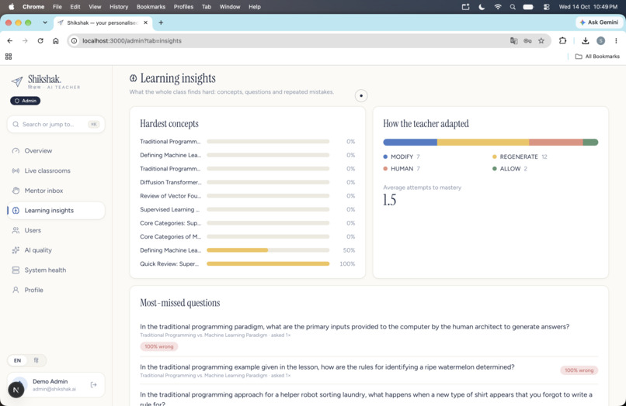
Task: Click the yellow REGENERATE bar segment
Action: coord(483,143)
